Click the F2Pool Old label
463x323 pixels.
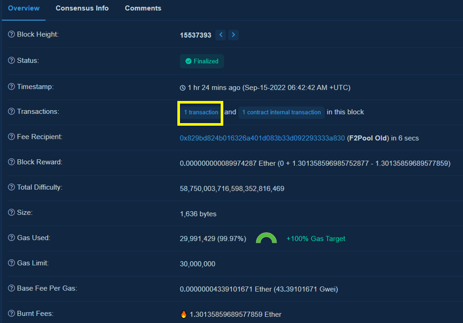pos(368,138)
